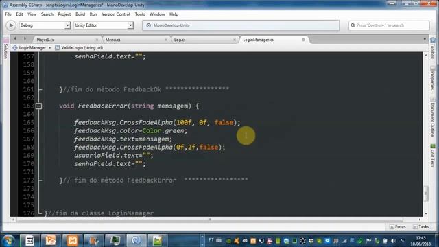Viewport: 439px width, 247px height.
Task: Click unsaved indicator on LoginManager.cs tab
Action: point(303,40)
